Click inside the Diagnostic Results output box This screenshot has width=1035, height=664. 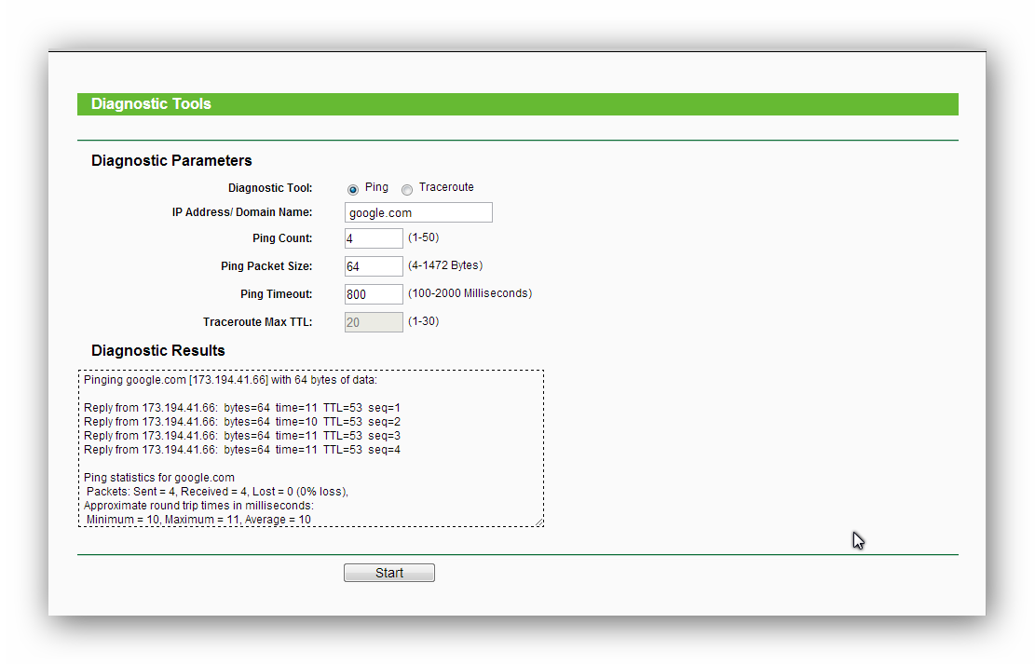(311, 447)
